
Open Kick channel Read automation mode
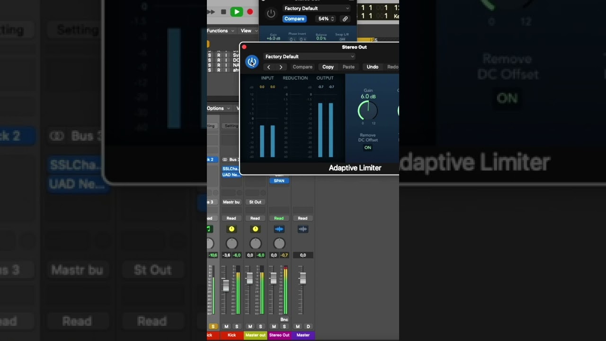click(x=231, y=218)
